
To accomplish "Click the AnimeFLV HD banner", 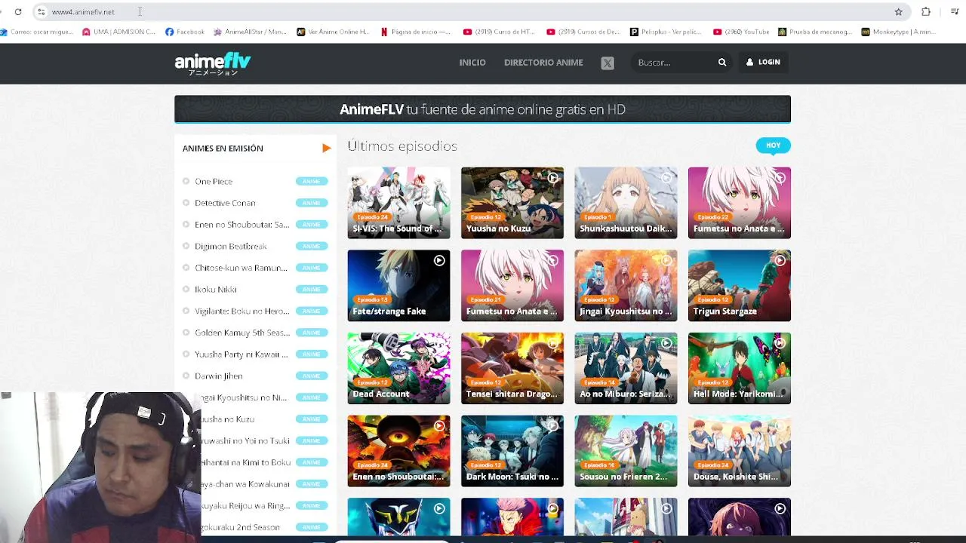I will pos(482,109).
